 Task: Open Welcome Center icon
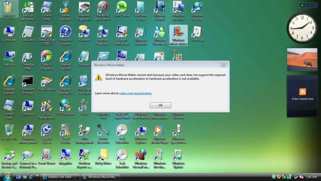tap(141, 11)
